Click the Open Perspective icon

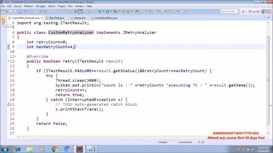coord(244,11)
